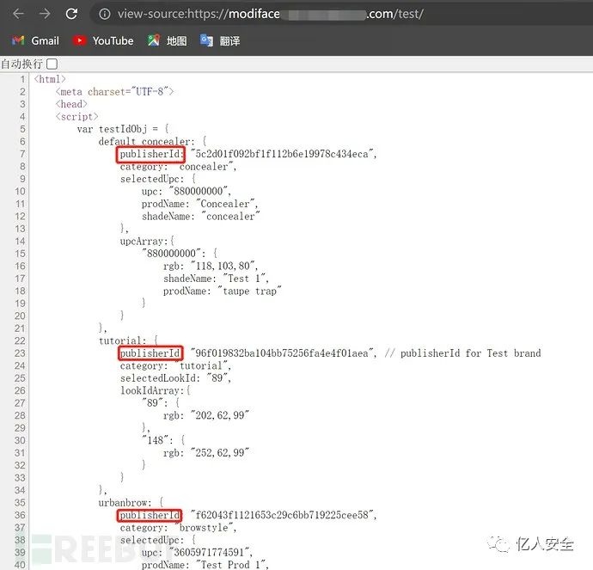Click the publisherId value starting with f62043f
Image resolution: width=593 pixels, height=570 pixels.
(x=284, y=515)
